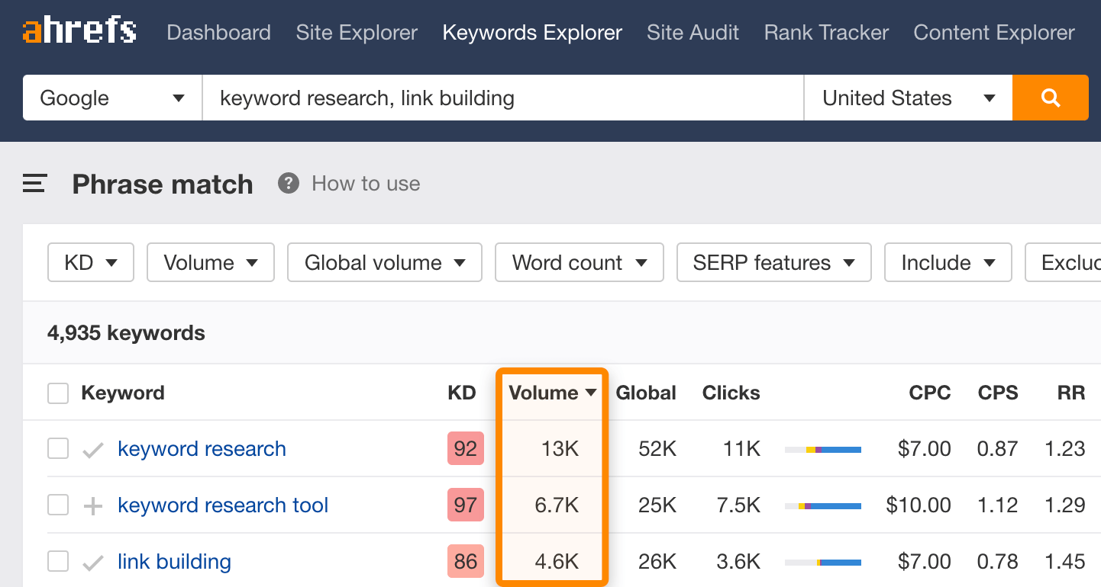
Task: Click the clicks distribution bar for keyword research
Action: point(822,449)
